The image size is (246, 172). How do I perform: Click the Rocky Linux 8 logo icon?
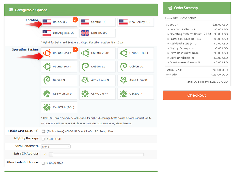[x=47, y=94]
